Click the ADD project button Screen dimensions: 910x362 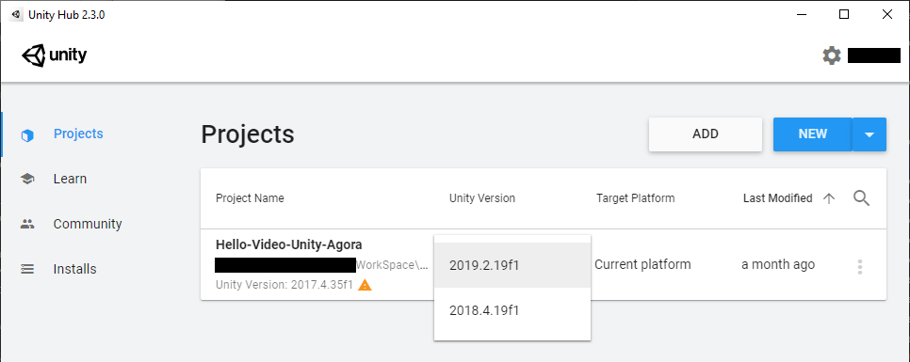click(x=706, y=134)
